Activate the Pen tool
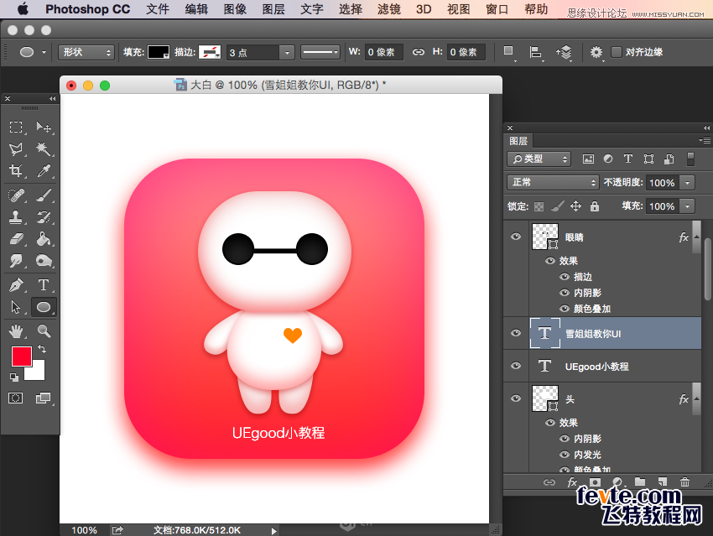Viewport: 713px width, 536px height. click(16, 285)
